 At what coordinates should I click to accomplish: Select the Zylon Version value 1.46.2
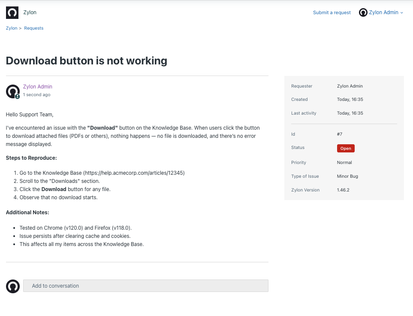coord(342,190)
